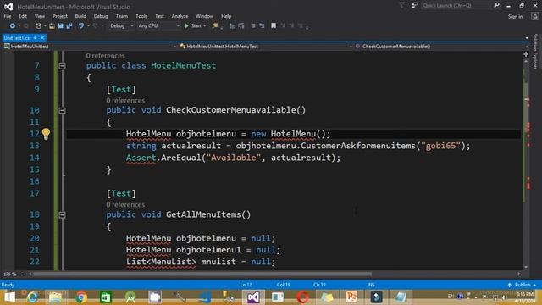Click the account avatar icon next to Sign in
This screenshot has height=305, width=542.
pyautogui.click(x=534, y=16)
